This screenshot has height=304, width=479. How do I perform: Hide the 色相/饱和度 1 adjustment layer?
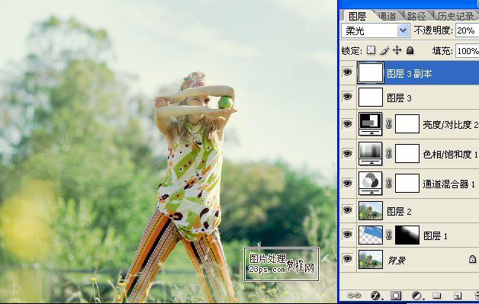point(348,154)
